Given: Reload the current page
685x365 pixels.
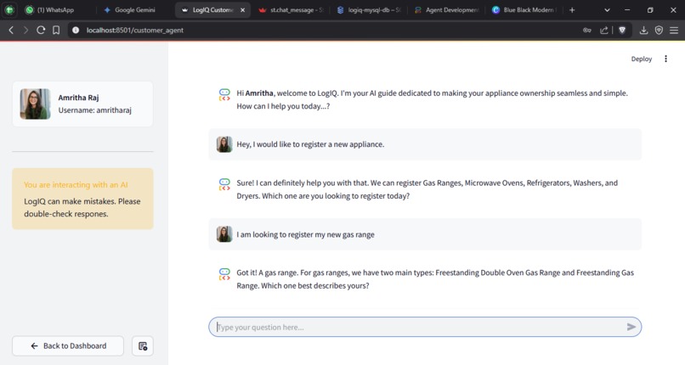Looking at the screenshot, I should 41,30.
